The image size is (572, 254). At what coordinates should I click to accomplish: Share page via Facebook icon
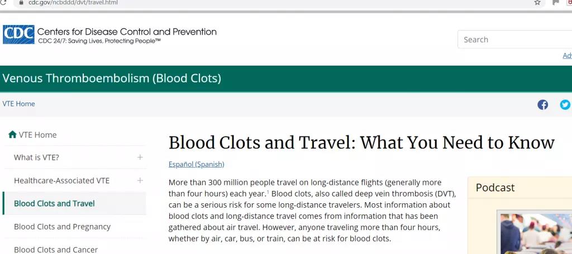coord(542,105)
